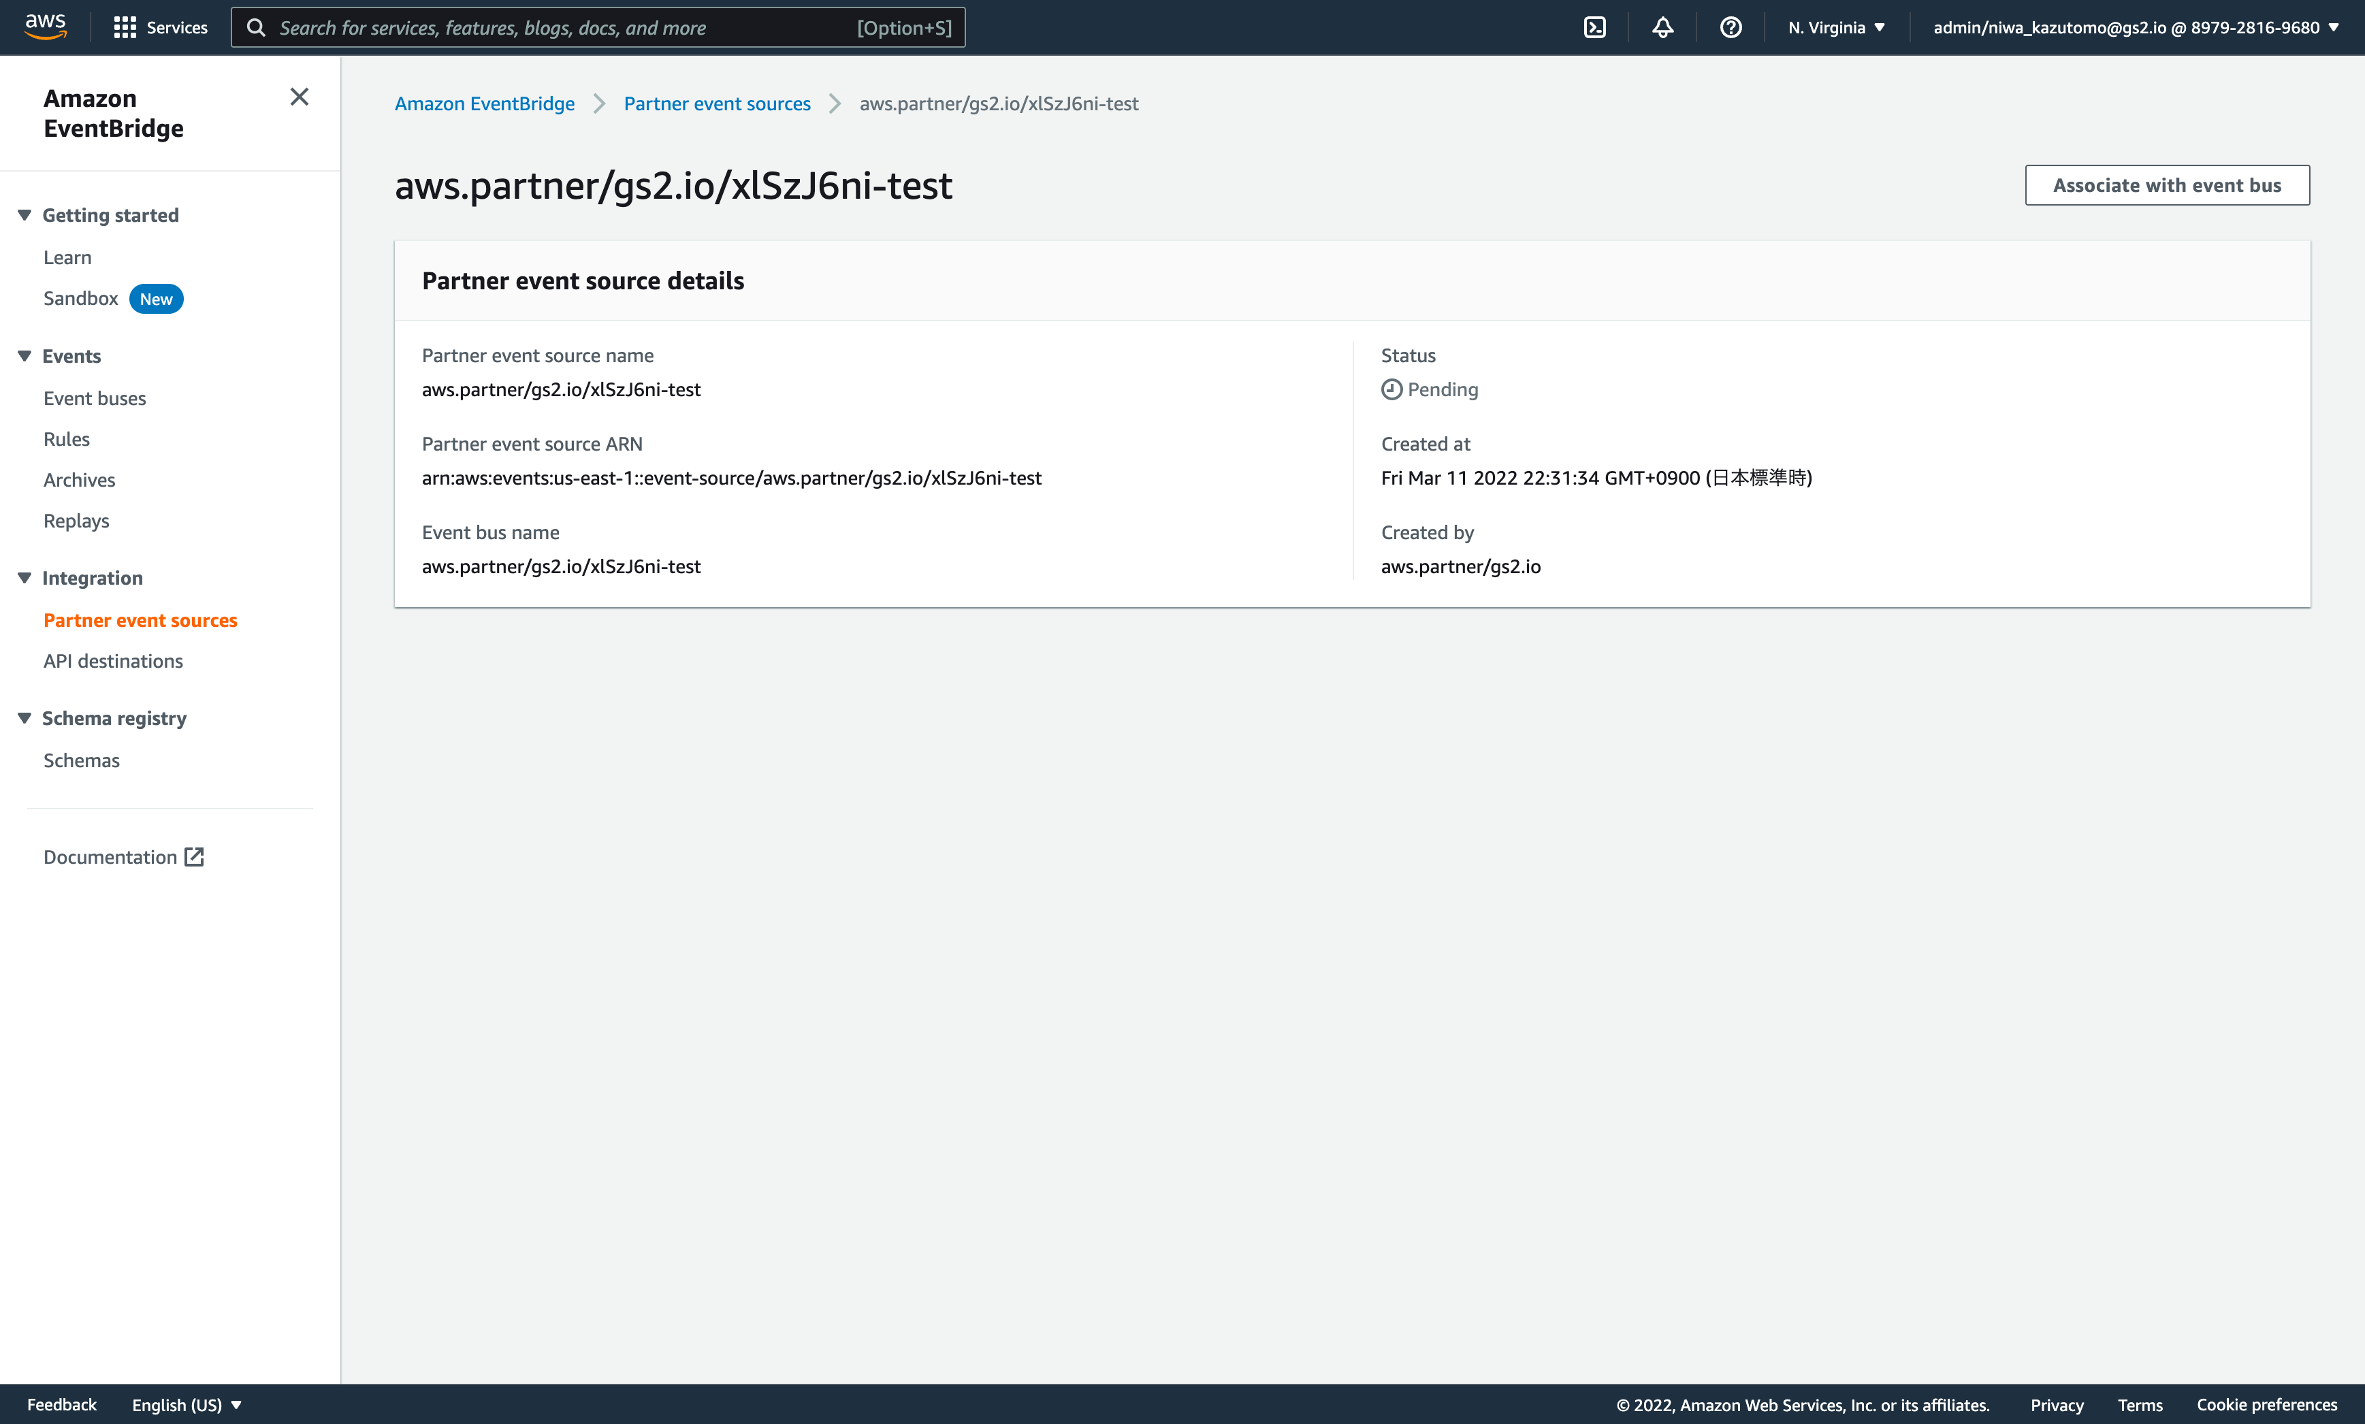
Task: Open Schemas in the sidebar
Action: click(x=82, y=760)
